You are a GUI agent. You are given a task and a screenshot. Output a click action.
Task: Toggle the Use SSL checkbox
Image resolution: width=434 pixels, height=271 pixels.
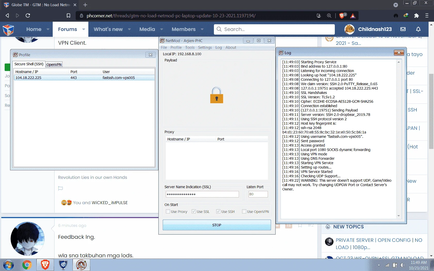coord(194,211)
